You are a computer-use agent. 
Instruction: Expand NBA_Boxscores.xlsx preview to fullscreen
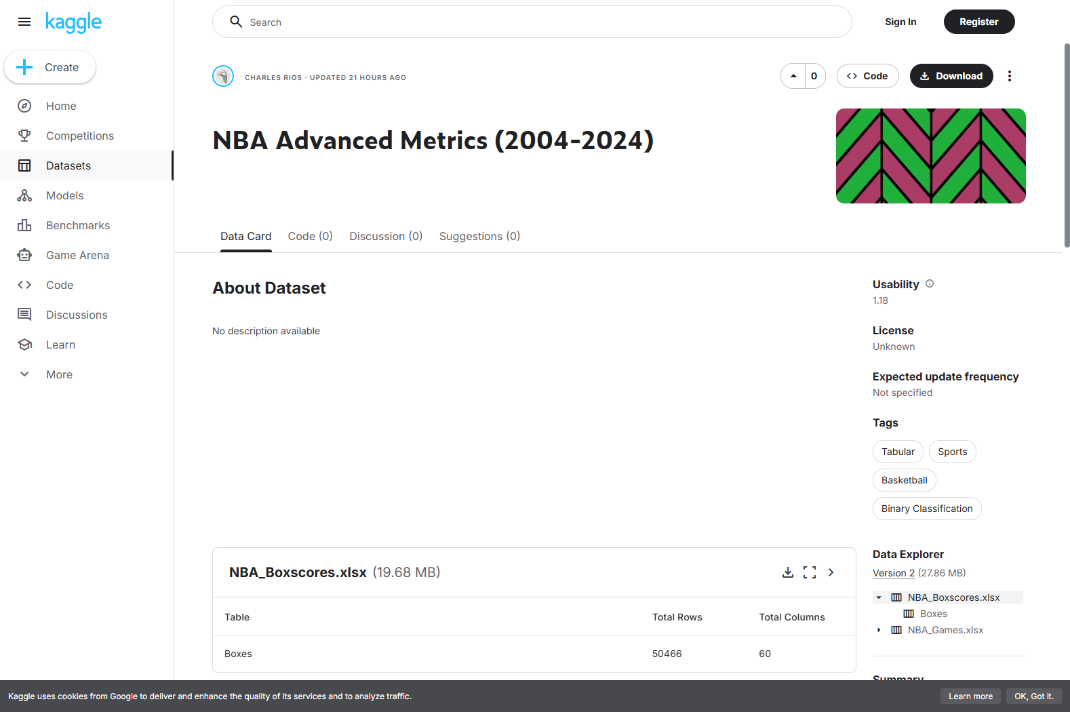coord(810,572)
